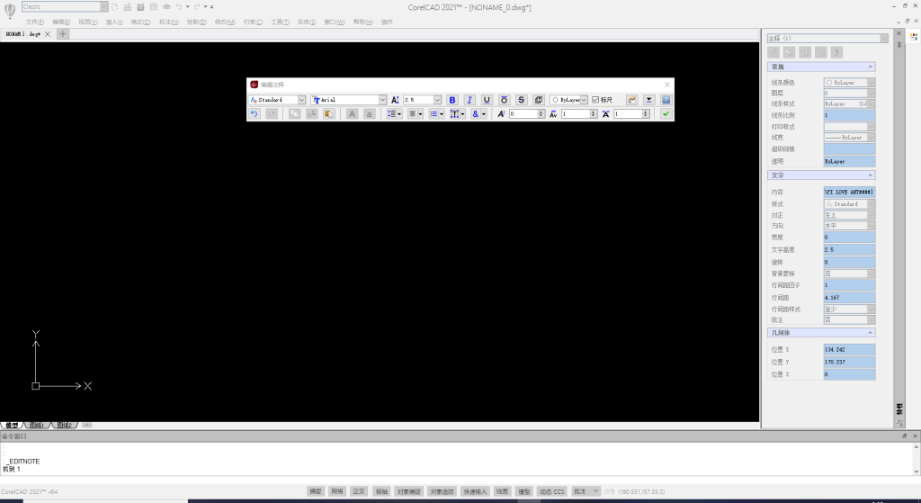Toggle Strikethrough text formatting
Screen dimensions: 921x503
click(x=521, y=100)
